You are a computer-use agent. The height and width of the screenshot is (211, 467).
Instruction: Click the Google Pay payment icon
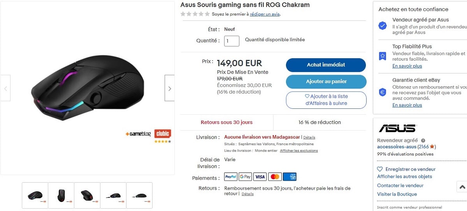245,177
